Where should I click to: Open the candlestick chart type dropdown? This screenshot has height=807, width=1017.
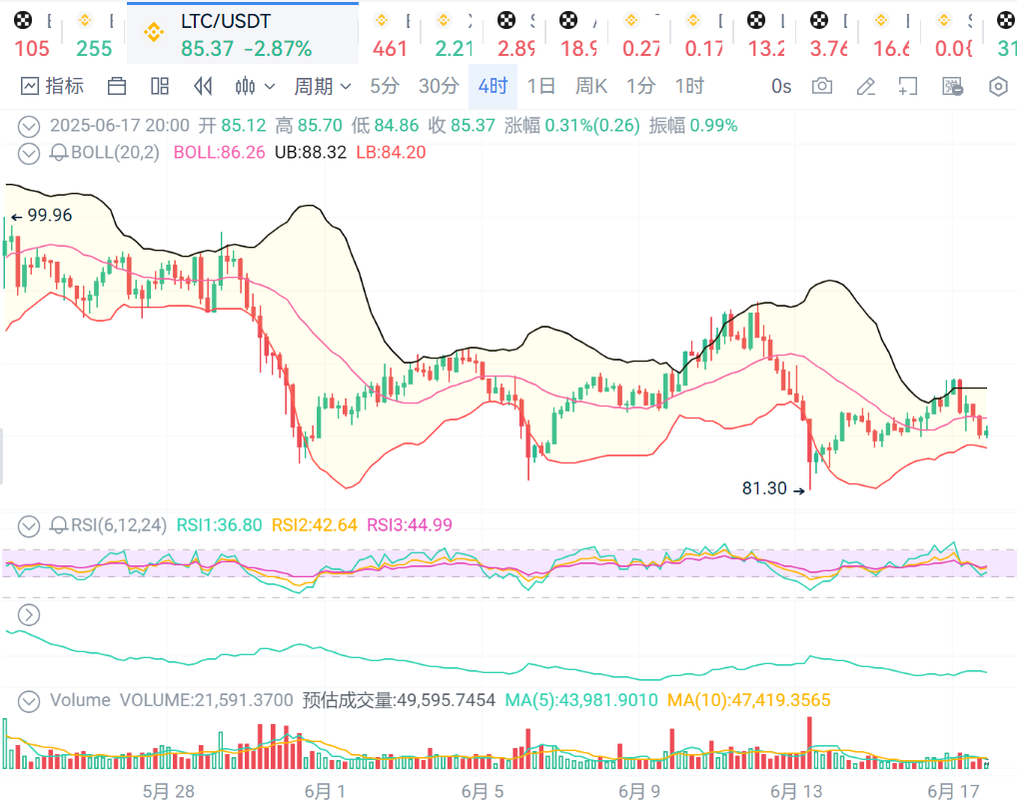255,86
